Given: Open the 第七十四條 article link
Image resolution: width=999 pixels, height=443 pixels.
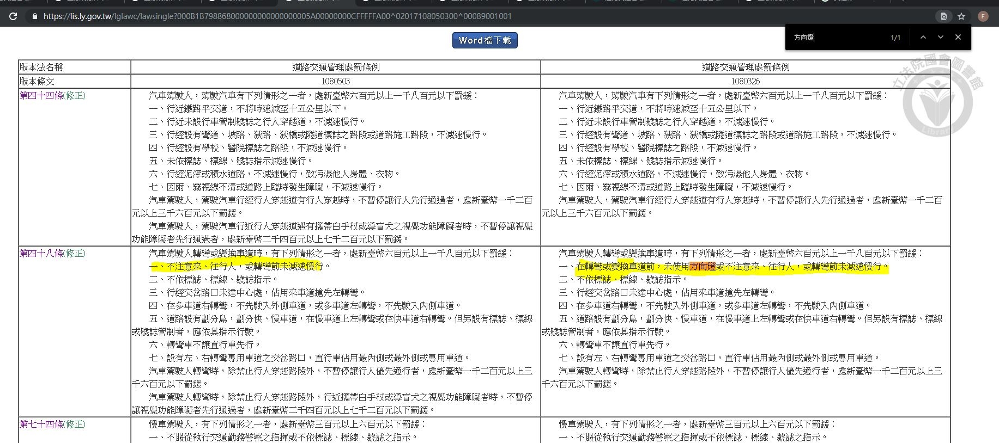Looking at the screenshot, I should coord(41,424).
